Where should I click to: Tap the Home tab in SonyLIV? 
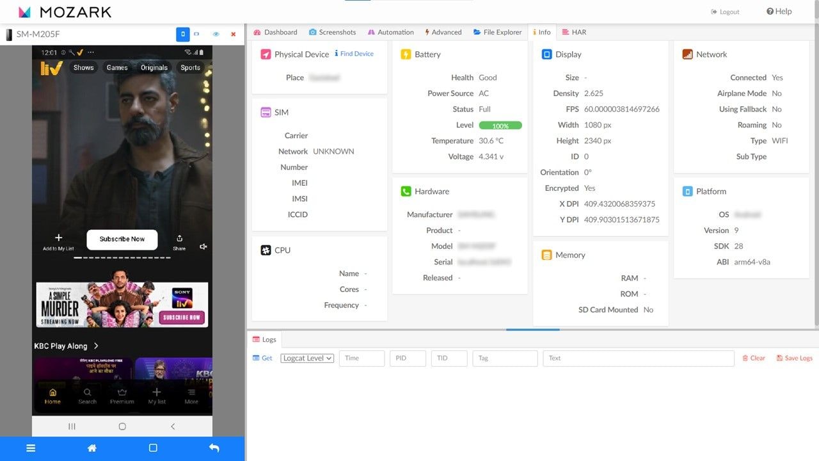(x=52, y=396)
